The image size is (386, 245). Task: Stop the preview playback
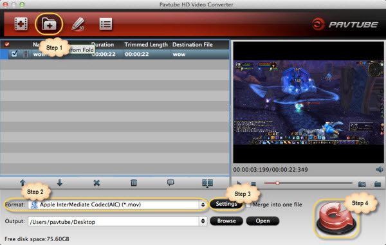point(253,184)
